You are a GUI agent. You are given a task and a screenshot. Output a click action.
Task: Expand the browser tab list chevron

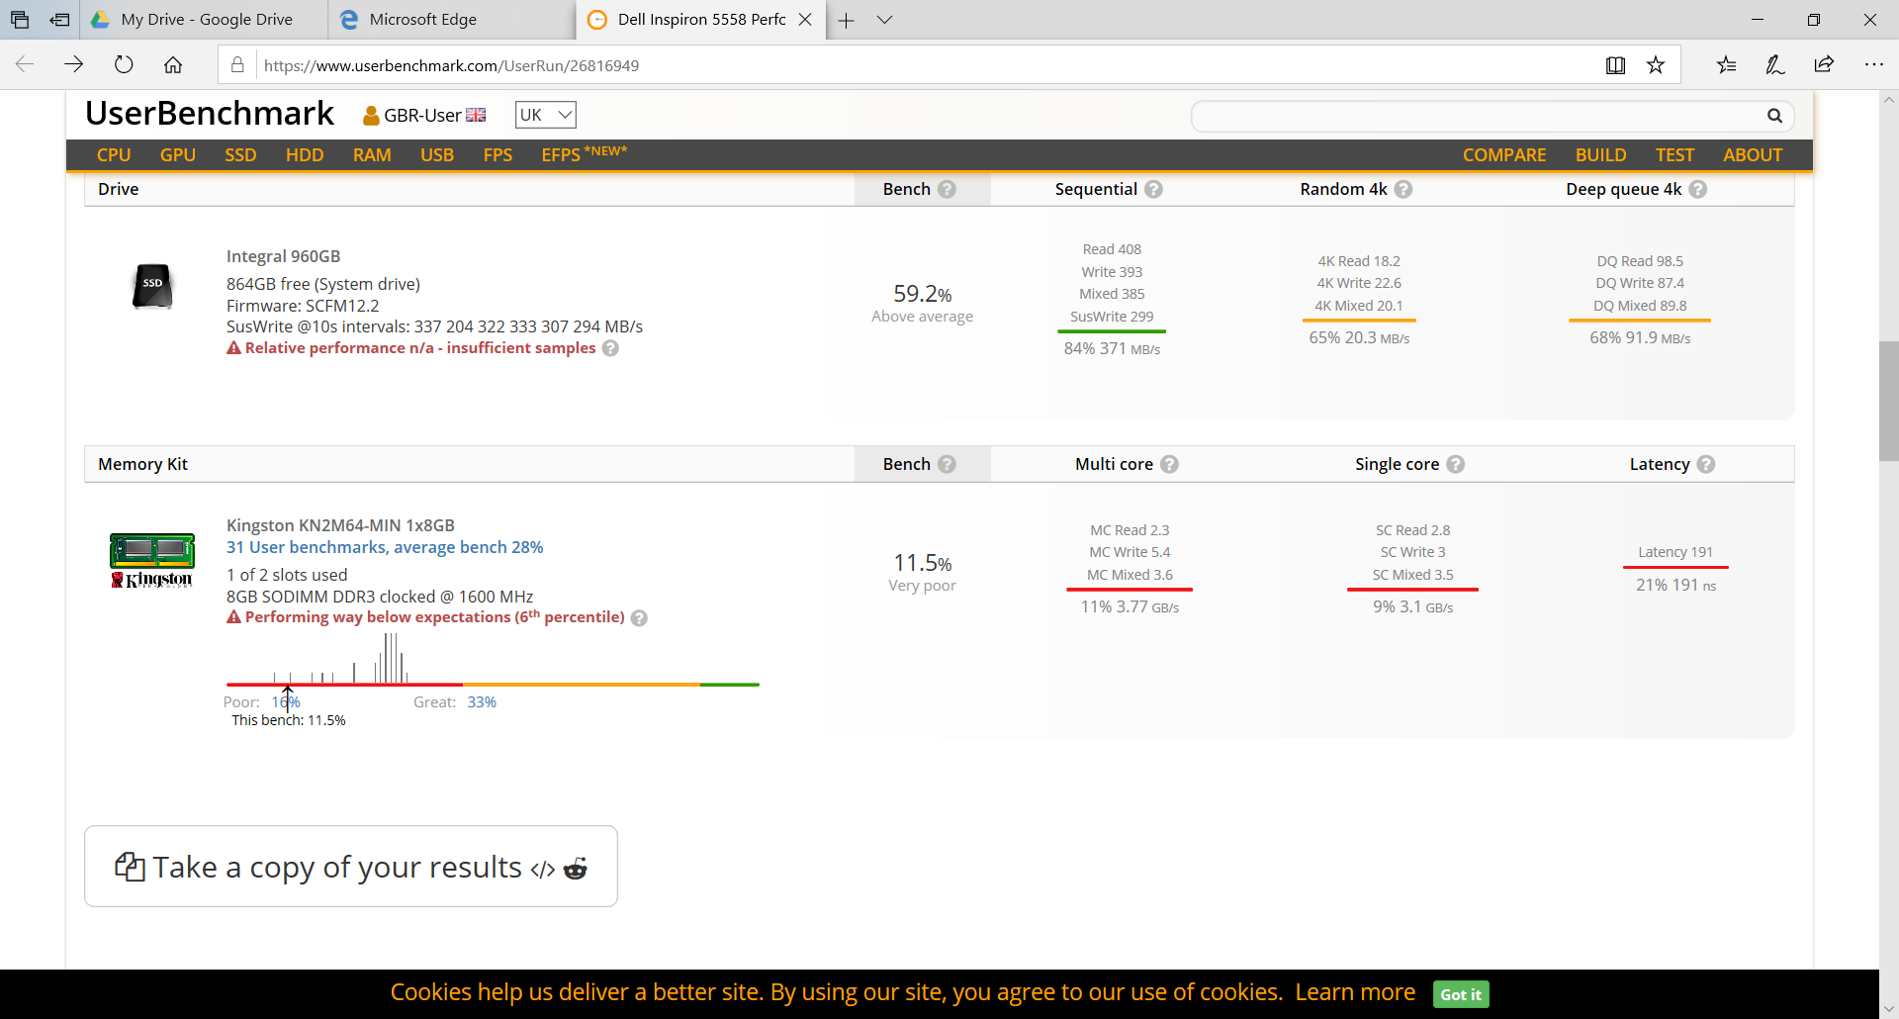884,20
